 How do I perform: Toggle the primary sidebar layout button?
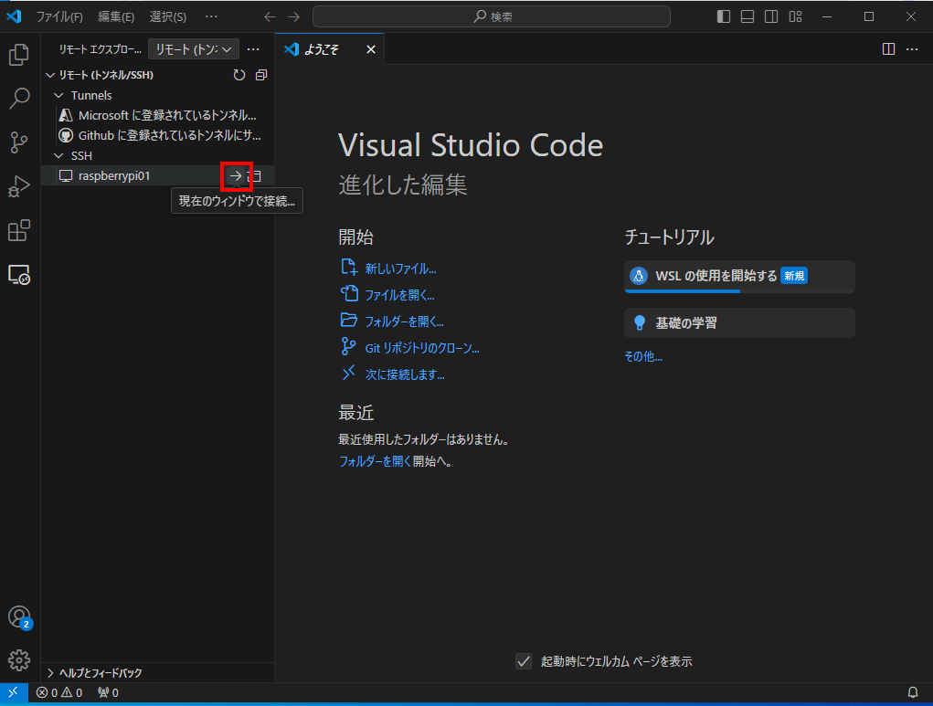coord(724,16)
